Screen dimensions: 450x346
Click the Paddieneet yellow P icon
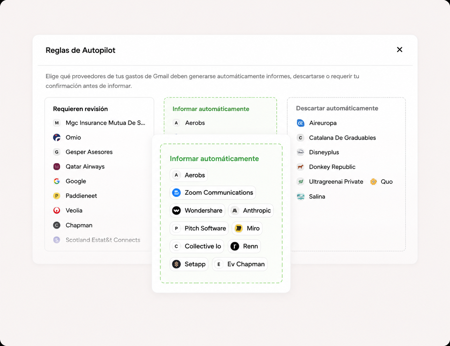57,196
